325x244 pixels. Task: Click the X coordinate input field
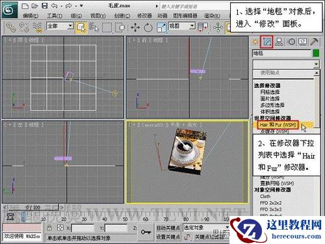coord(83,228)
